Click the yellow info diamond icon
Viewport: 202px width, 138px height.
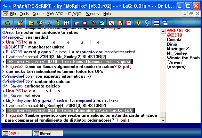coord(138,23)
